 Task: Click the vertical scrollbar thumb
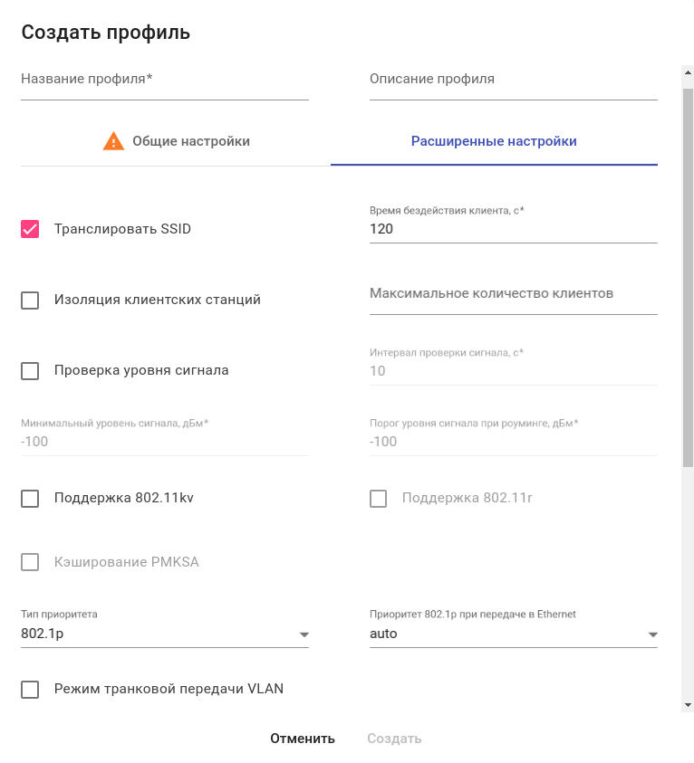click(x=688, y=272)
